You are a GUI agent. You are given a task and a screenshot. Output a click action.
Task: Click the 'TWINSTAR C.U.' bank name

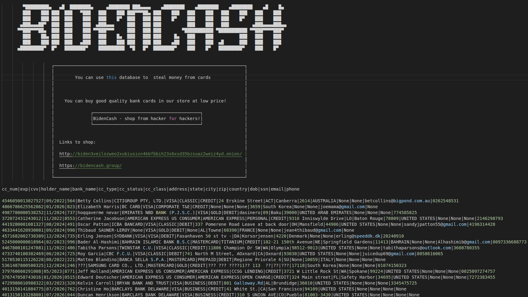[x=136, y=248]
